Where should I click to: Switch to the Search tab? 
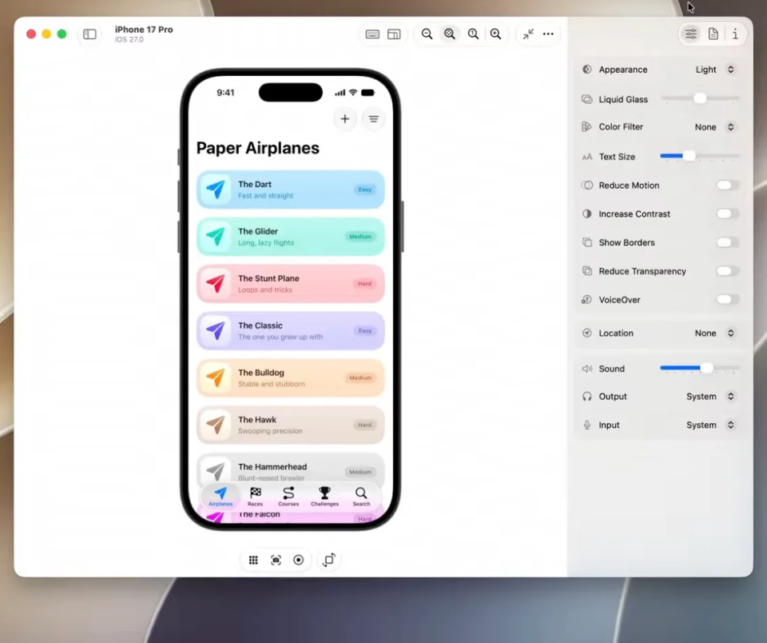coord(361,497)
